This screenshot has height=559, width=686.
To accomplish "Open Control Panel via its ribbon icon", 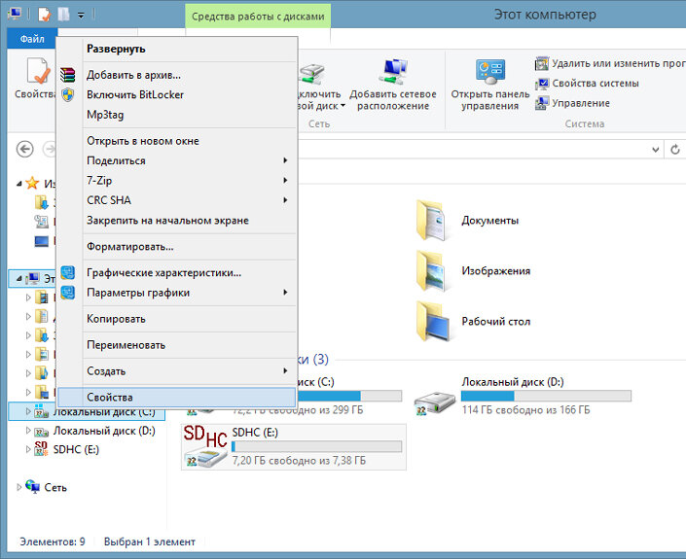I will (x=490, y=71).
